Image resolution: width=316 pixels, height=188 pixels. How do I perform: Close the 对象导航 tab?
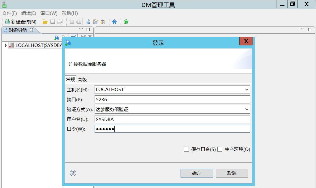pos(31,30)
